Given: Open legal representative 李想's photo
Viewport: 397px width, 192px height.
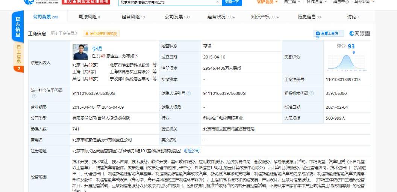Looking at the screenshot, I should 80,52.
